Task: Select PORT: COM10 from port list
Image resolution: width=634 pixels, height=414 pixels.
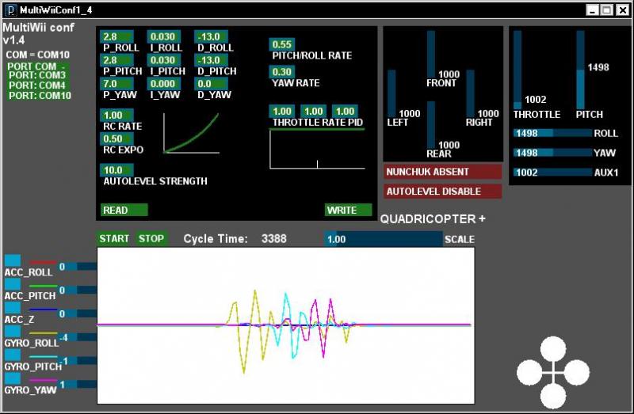Action: click(x=40, y=96)
